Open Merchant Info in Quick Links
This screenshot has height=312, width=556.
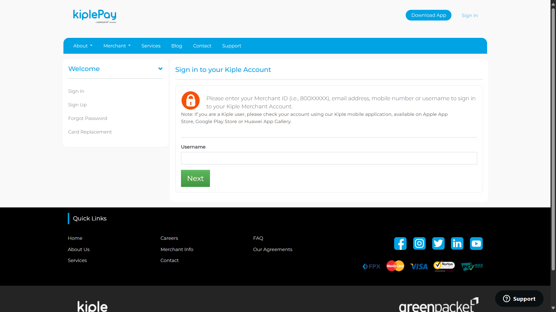[177, 250]
